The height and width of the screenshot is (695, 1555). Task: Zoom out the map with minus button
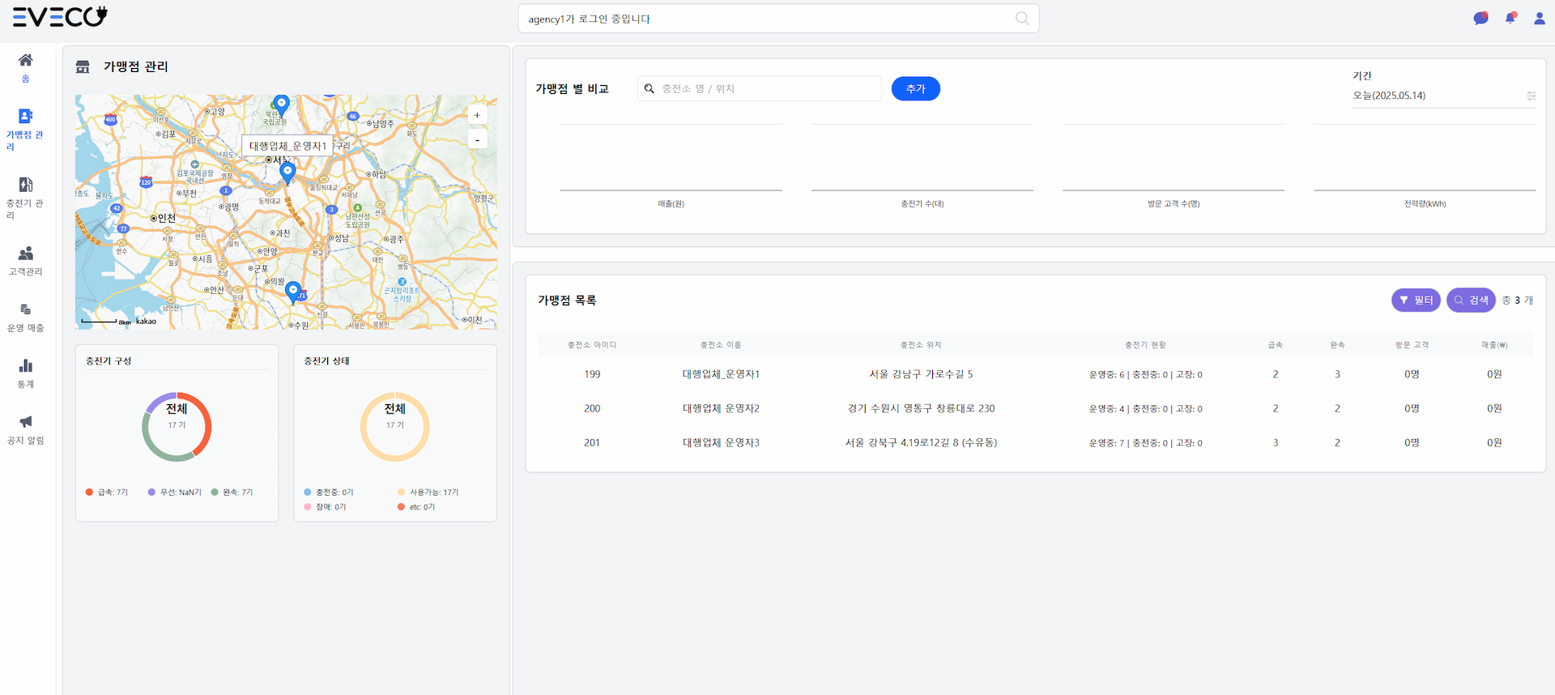[x=477, y=139]
